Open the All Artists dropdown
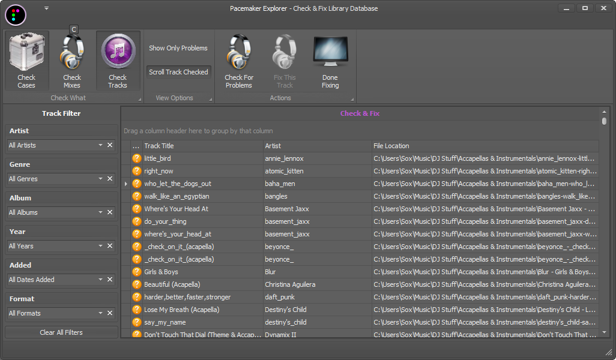This screenshot has height=360, width=616. click(x=101, y=145)
